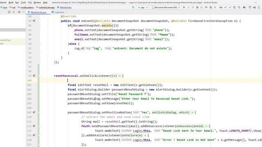
Task: Click the Debug app bug icon
Action: [197, 7]
